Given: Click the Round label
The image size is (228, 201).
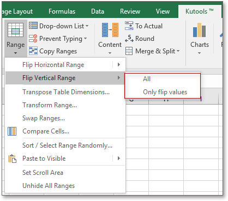Looking at the screenshot, I should point(145,39).
